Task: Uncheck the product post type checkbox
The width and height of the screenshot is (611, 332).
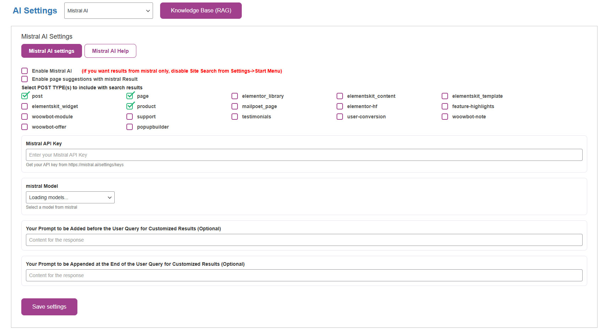Action: click(130, 106)
